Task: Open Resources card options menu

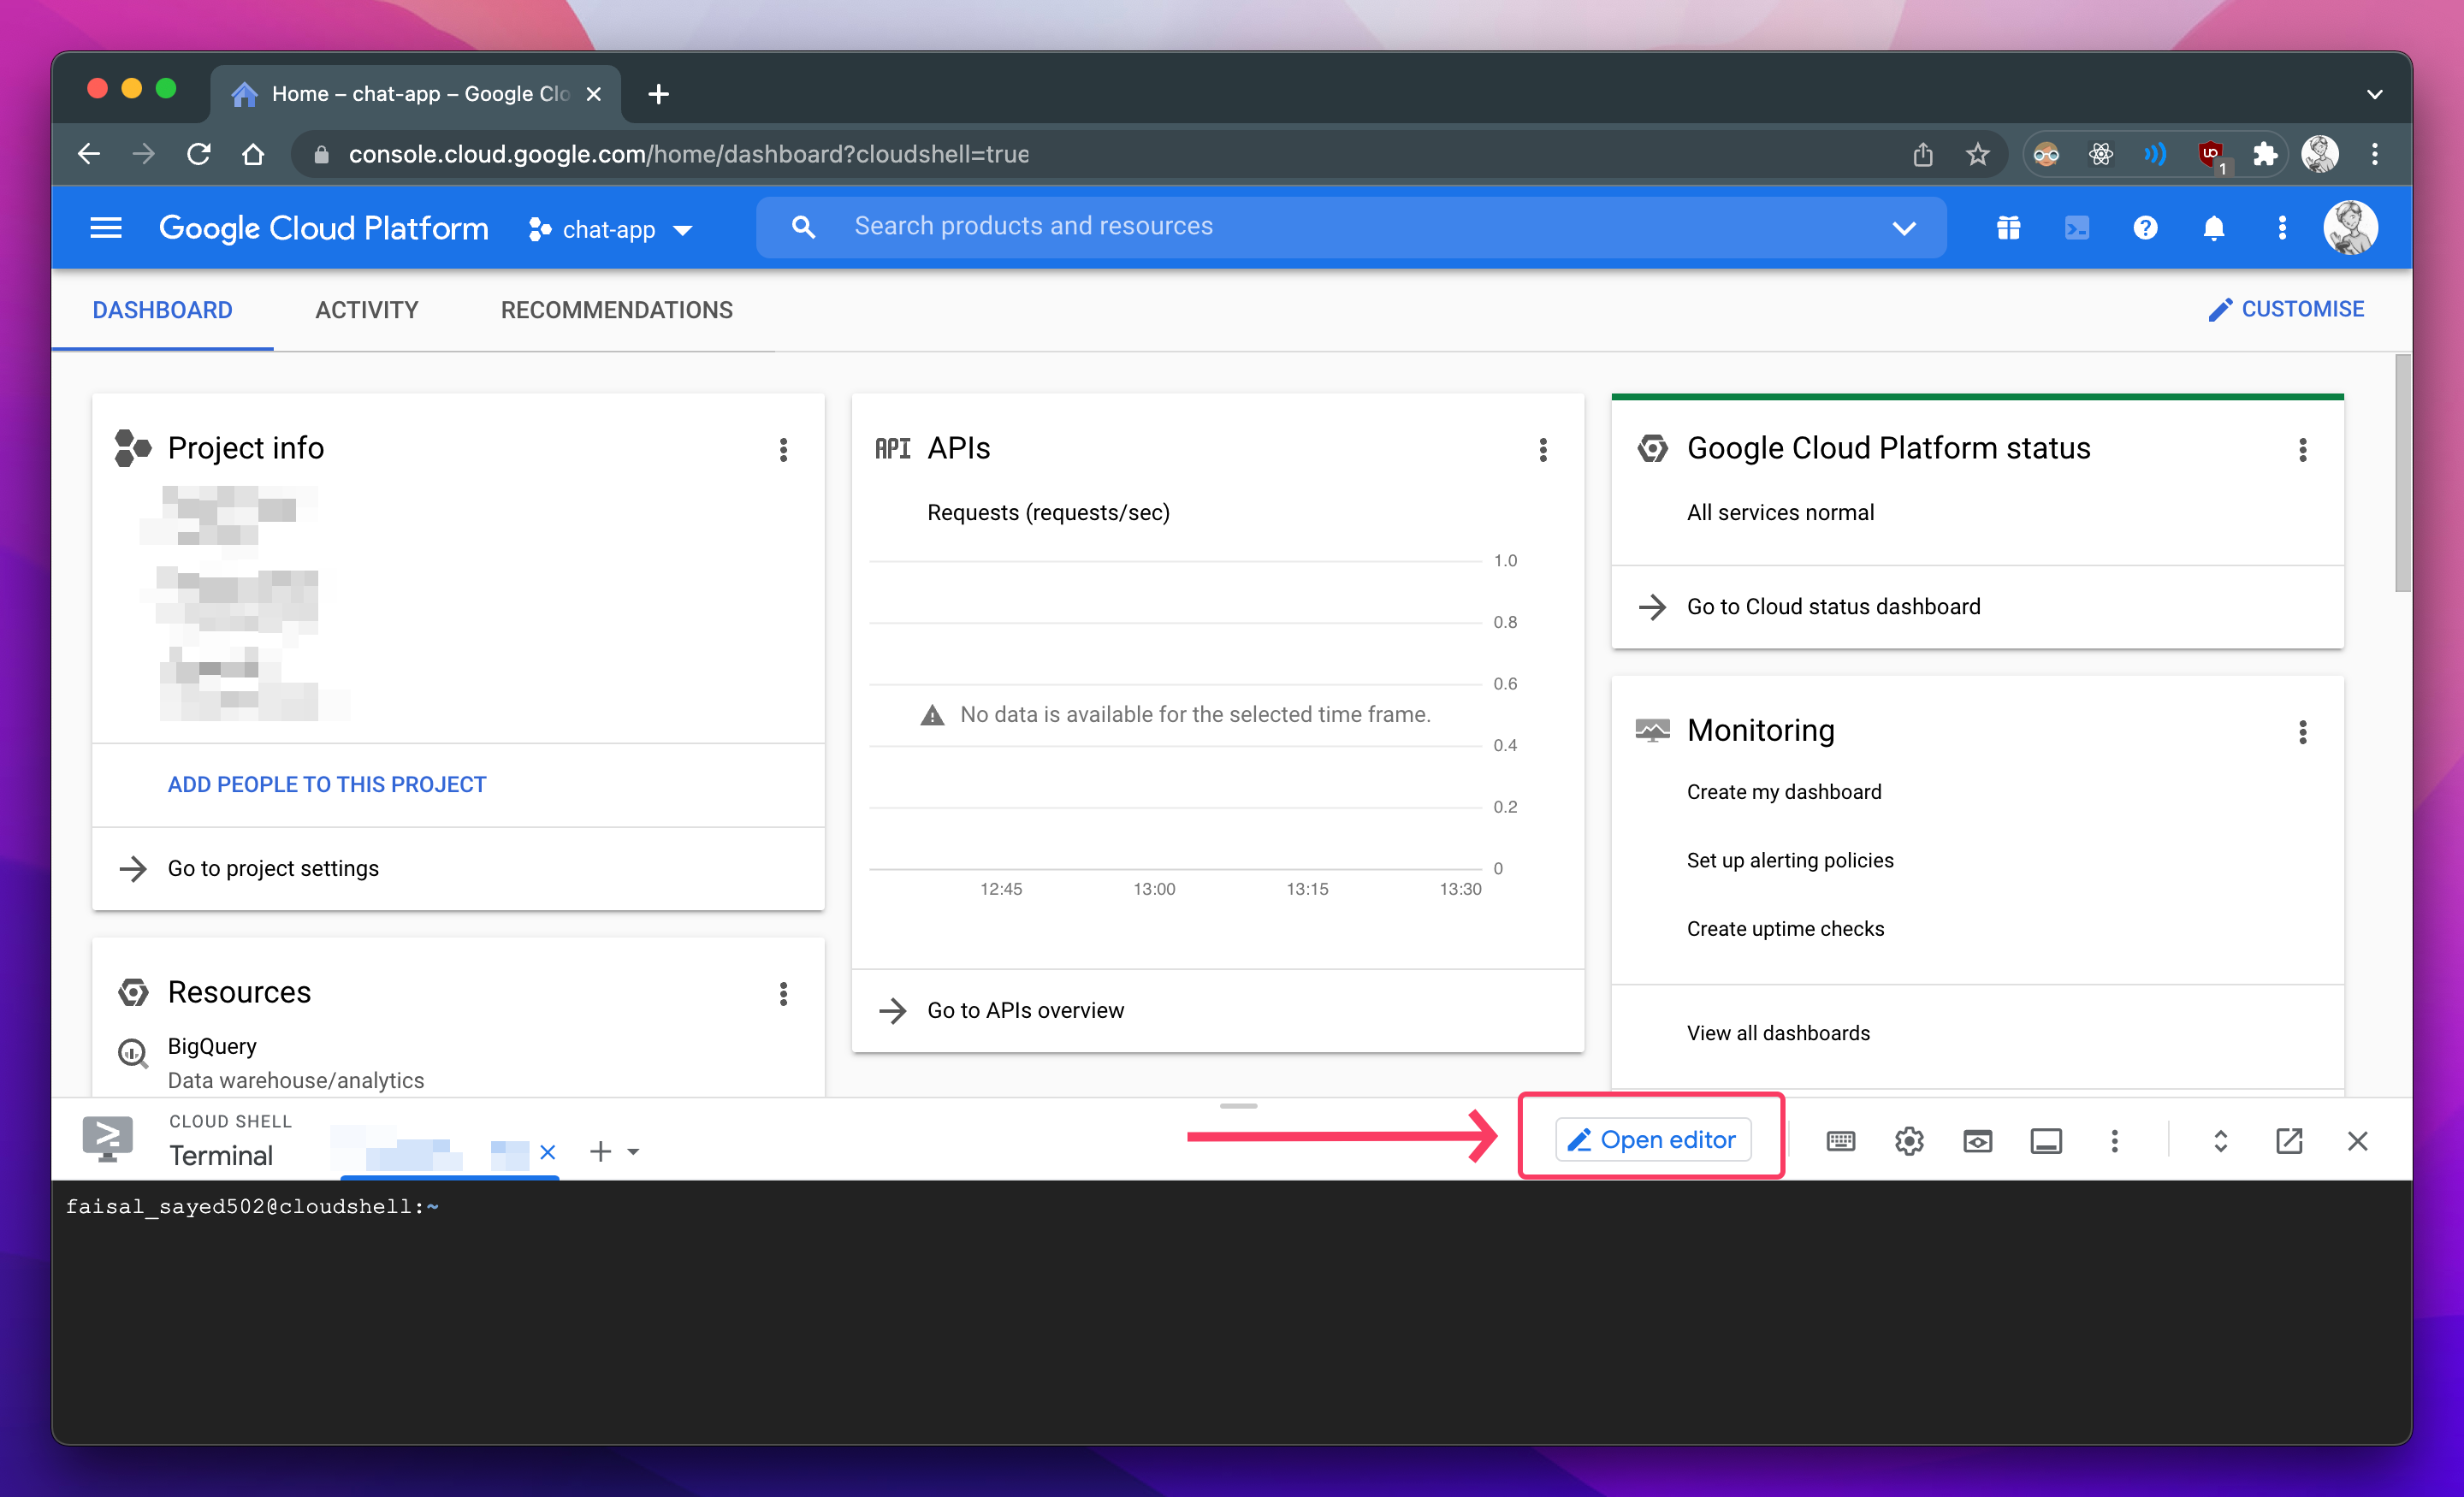Action: pos(783,993)
